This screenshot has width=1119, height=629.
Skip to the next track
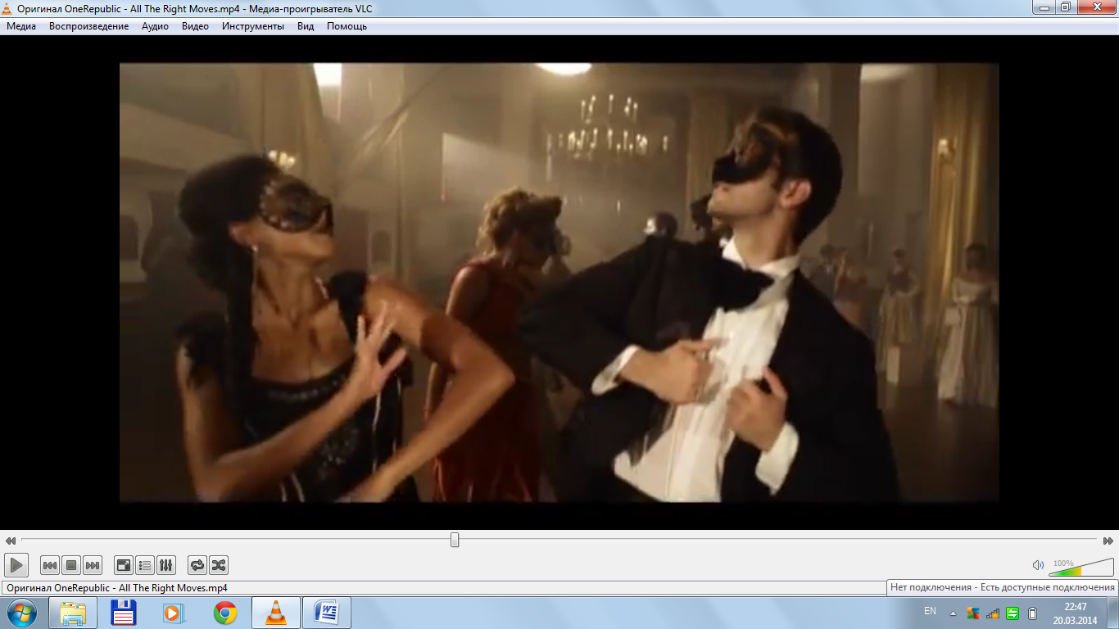click(93, 565)
